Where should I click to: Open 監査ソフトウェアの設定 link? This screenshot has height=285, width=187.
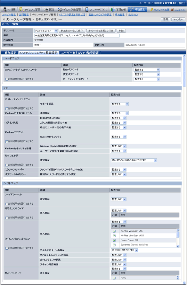point(100,14)
